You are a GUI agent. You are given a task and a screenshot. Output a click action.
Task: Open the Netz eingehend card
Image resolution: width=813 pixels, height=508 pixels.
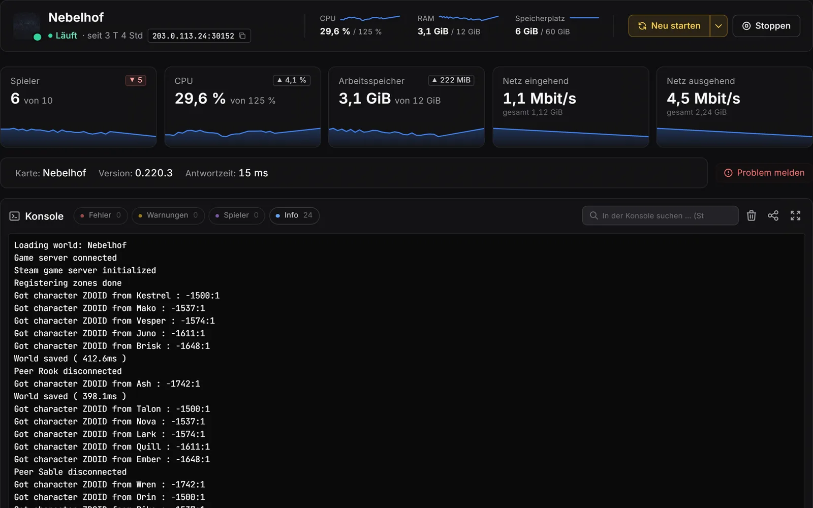coord(571,107)
